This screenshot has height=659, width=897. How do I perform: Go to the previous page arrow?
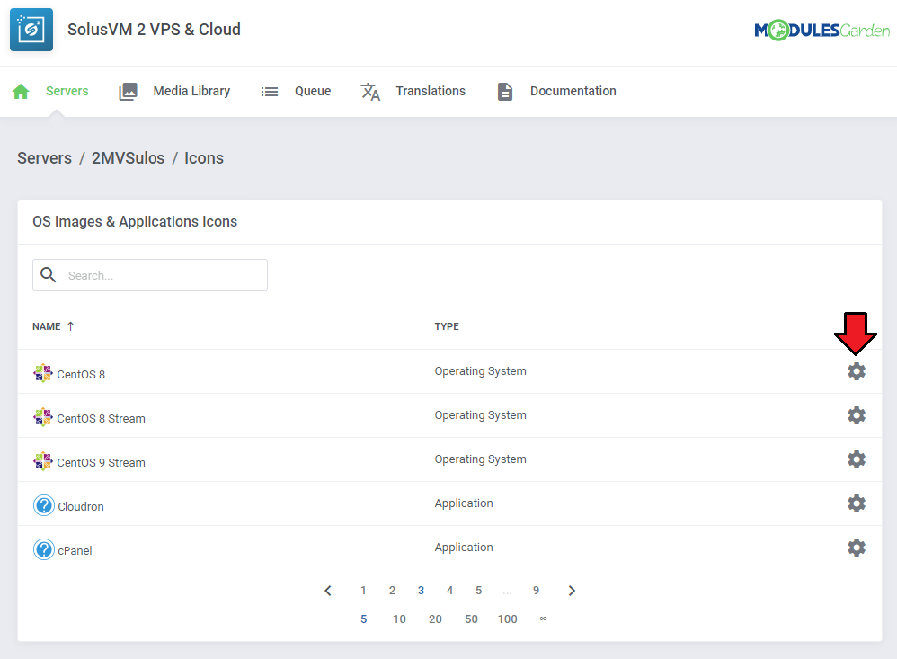click(328, 591)
